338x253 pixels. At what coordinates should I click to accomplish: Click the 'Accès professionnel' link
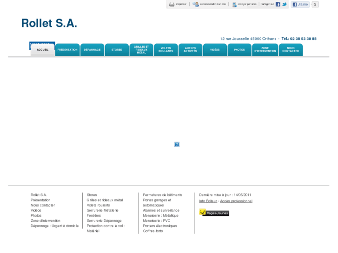pos(236,201)
